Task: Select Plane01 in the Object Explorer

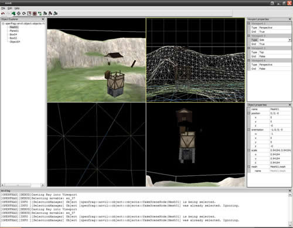Action: click(x=14, y=30)
